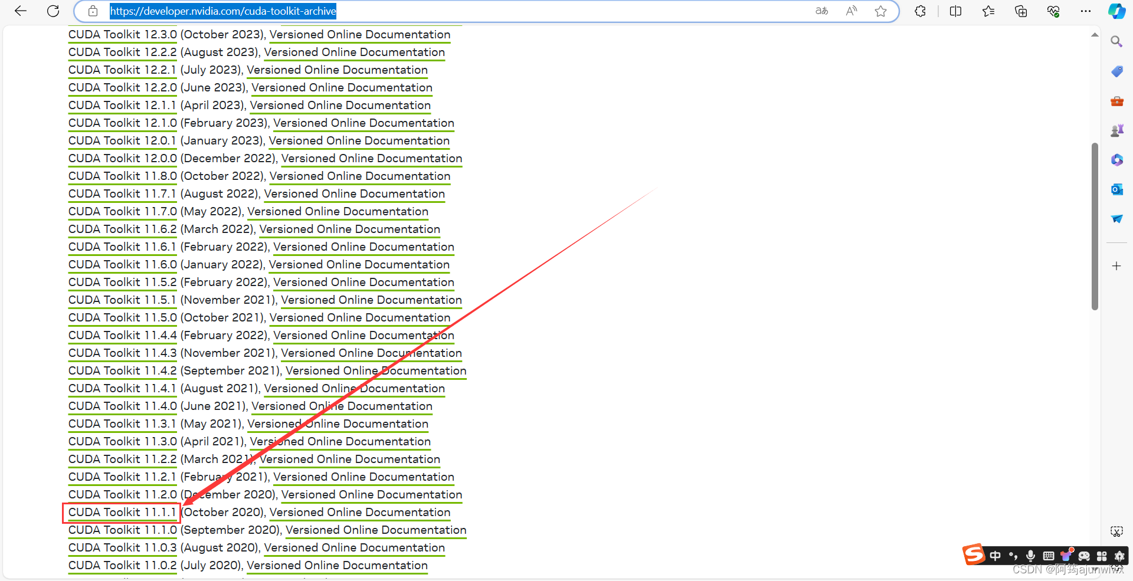Activate Sogou voice input microphone
The height and width of the screenshot is (581, 1133).
[x=1031, y=556]
